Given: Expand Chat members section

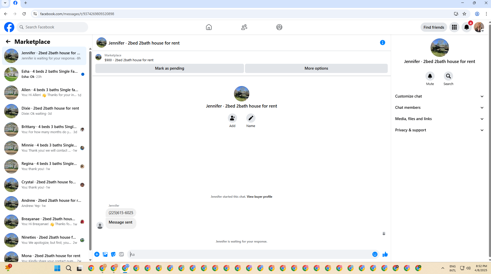Looking at the screenshot, I should click(439, 108).
